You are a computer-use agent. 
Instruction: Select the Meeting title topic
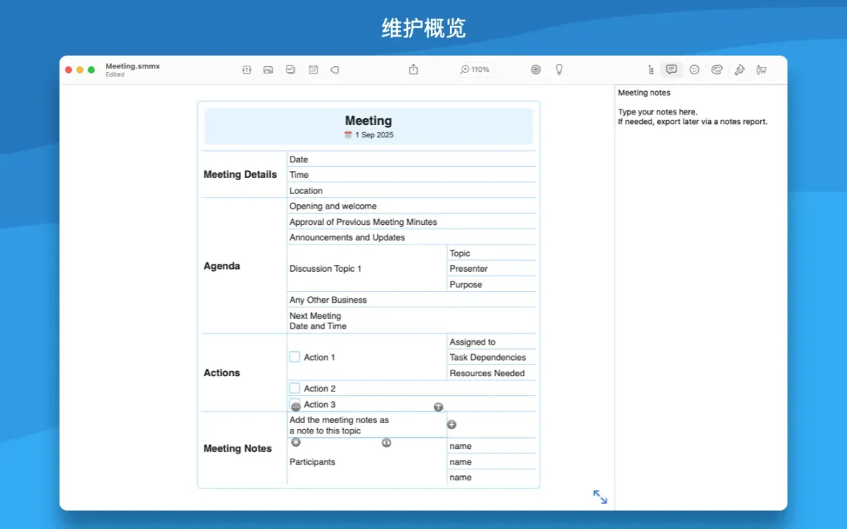(368, 121)
